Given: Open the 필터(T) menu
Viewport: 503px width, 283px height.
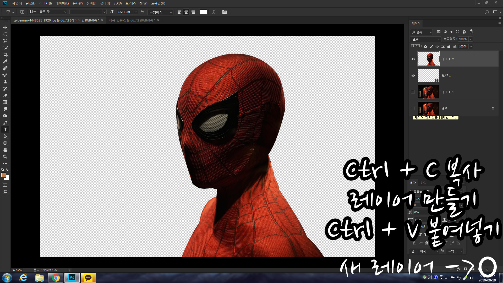Looking at the screenshot, I should coord(105,3).
